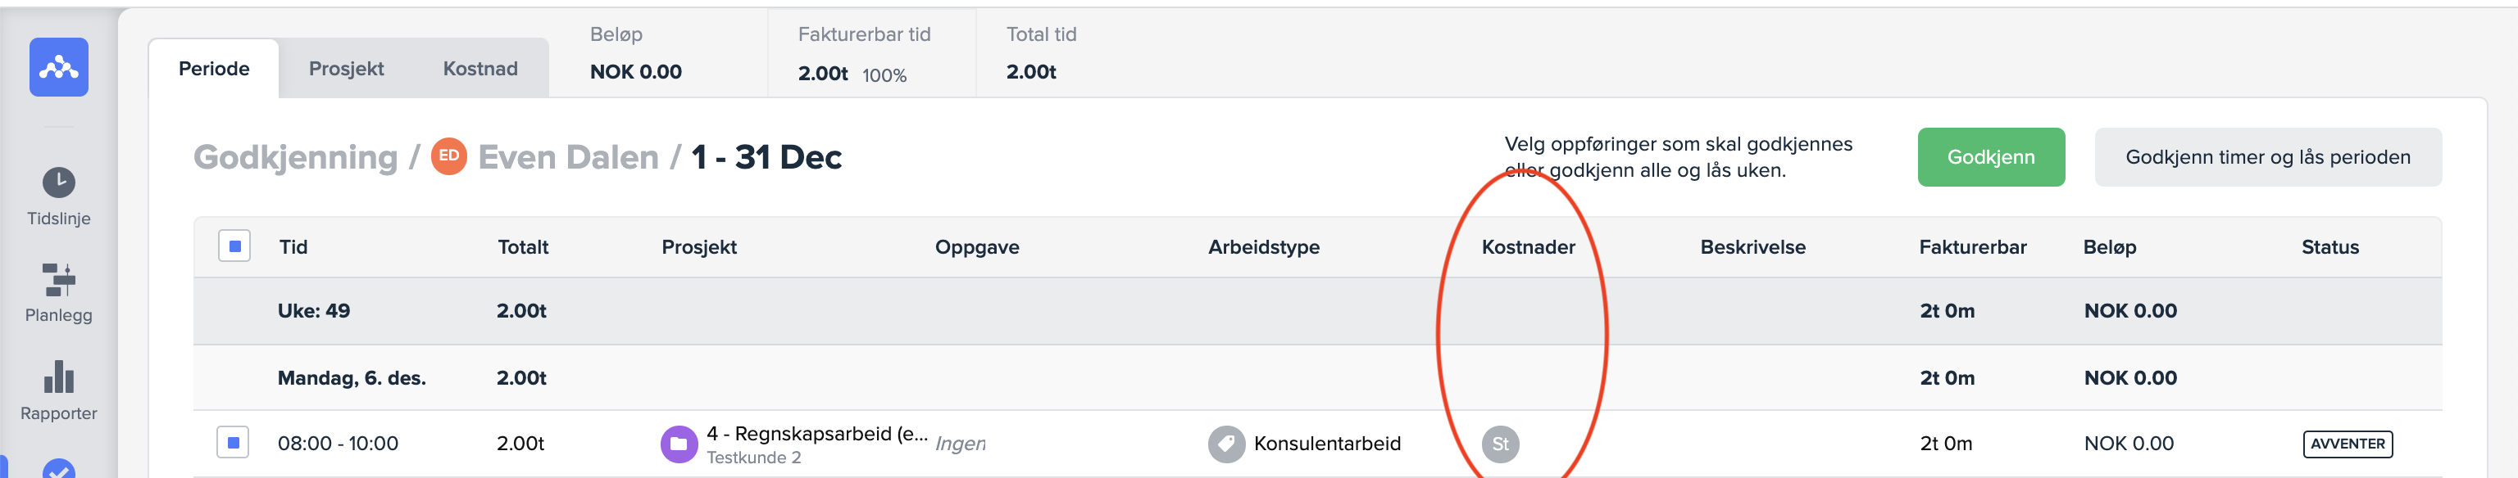Click the purple project folder icon
The width and height of the screenshot is (2518, 478).
click(x=679, y=444)
